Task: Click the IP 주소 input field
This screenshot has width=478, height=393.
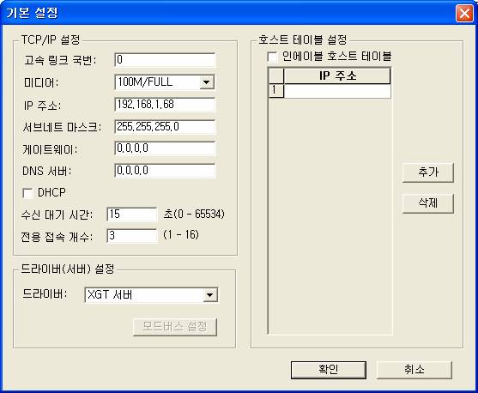Action: coord(165,105)
